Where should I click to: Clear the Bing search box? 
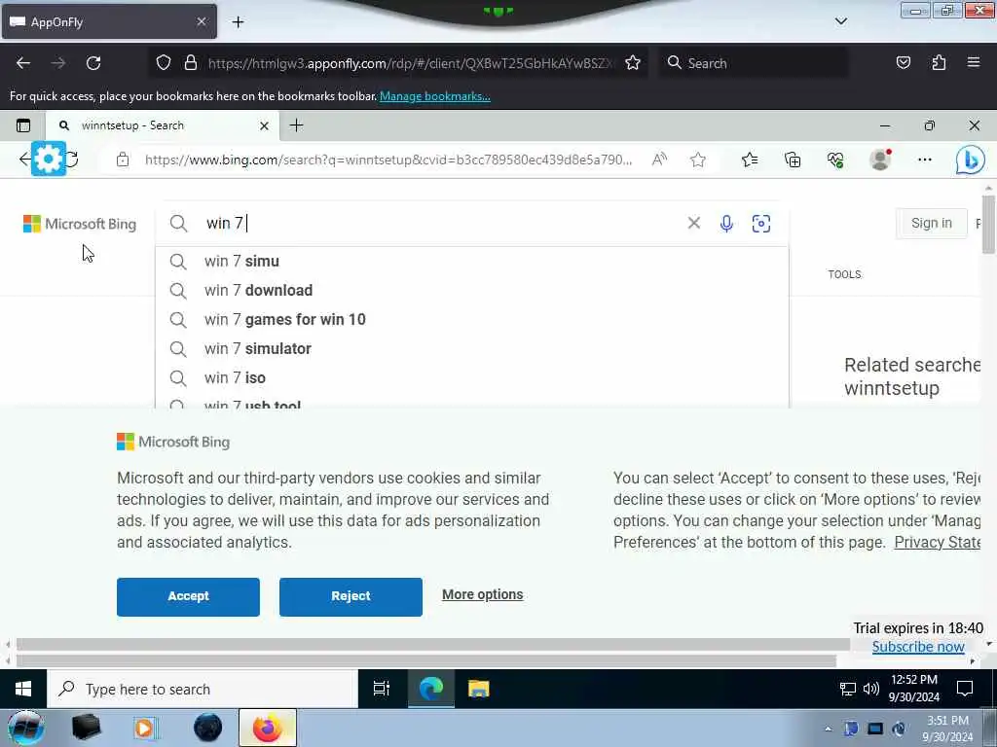tap(693, 223)
